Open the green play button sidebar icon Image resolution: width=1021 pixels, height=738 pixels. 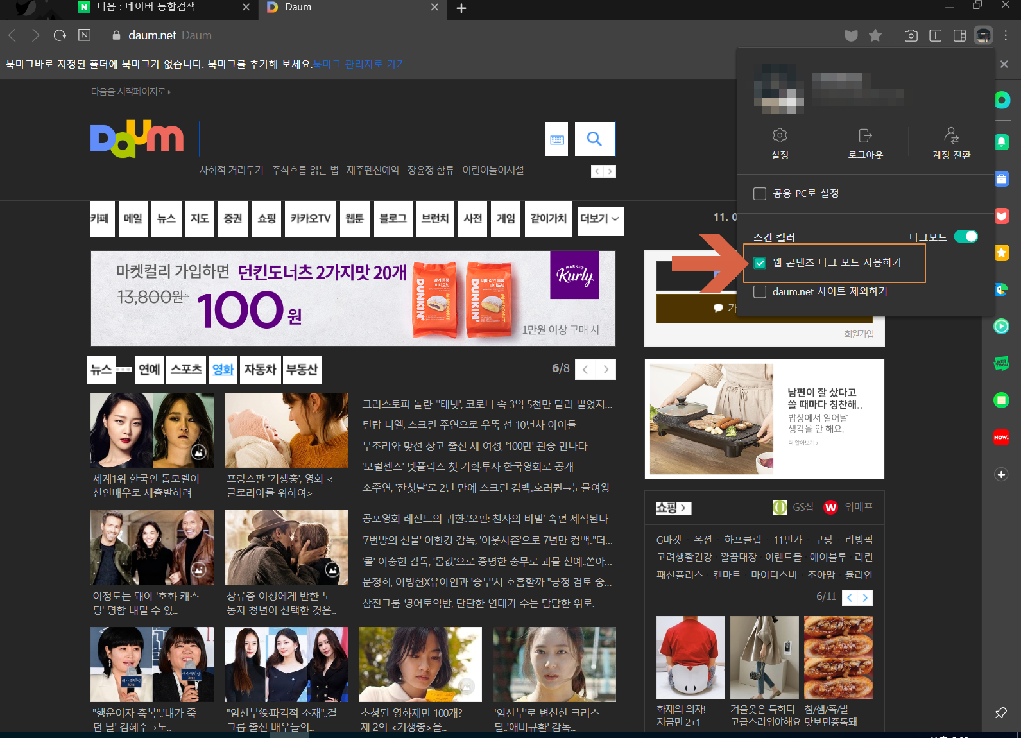coord(1002,326)
